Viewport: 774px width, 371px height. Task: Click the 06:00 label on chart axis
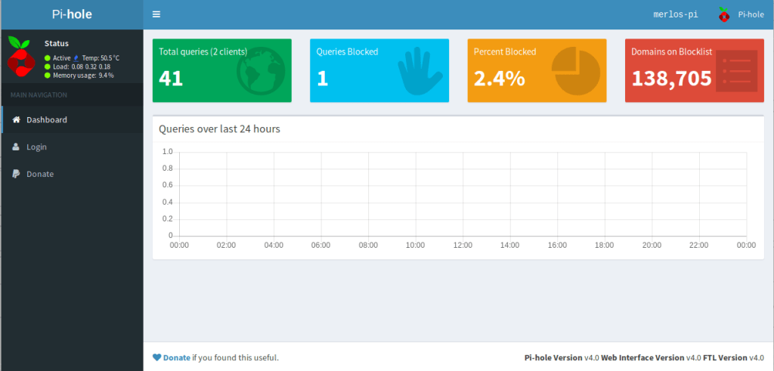click(x=320, y=246)
